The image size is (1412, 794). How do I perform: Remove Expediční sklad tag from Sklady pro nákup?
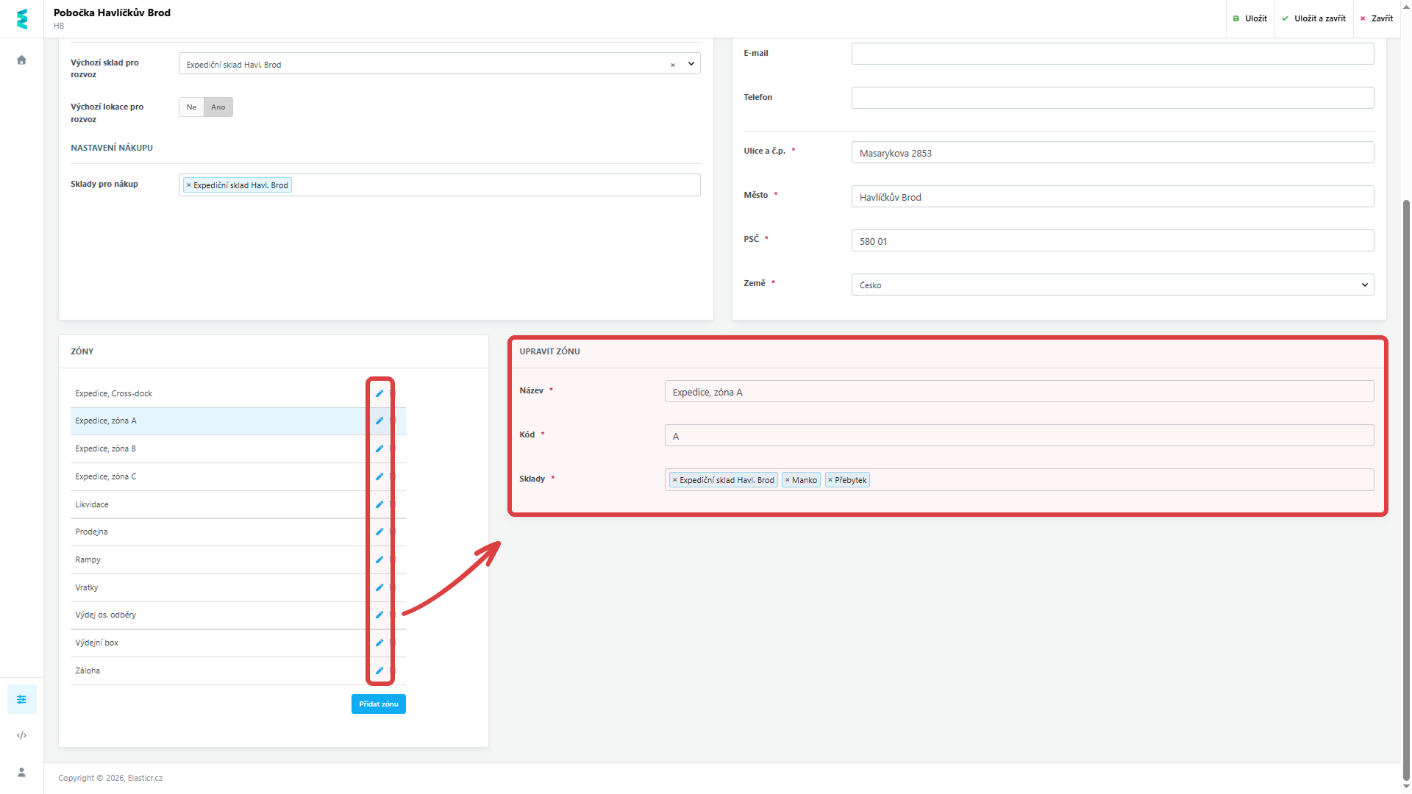click(x=189, y=185)
